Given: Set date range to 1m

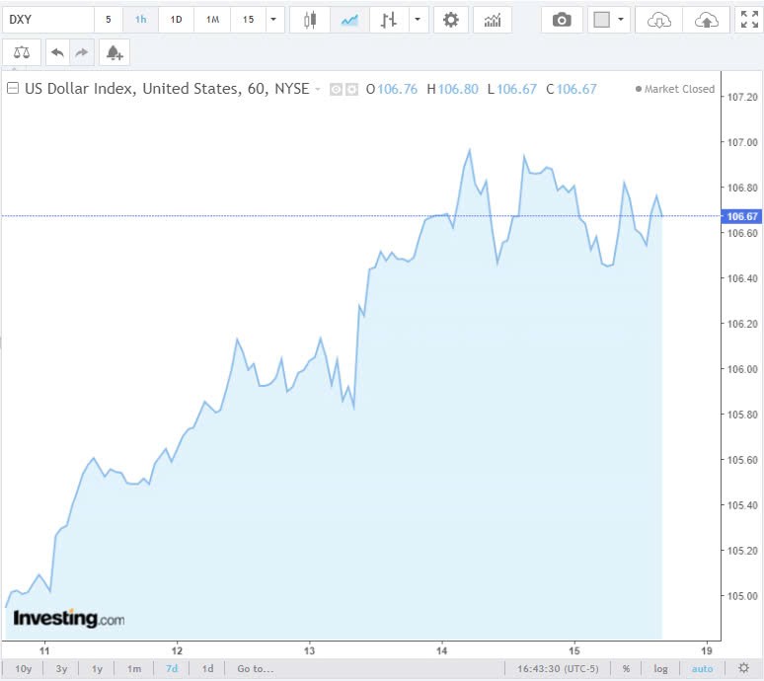Looking at the screenshot, I should pyautogui.click(x=134, y=669).
